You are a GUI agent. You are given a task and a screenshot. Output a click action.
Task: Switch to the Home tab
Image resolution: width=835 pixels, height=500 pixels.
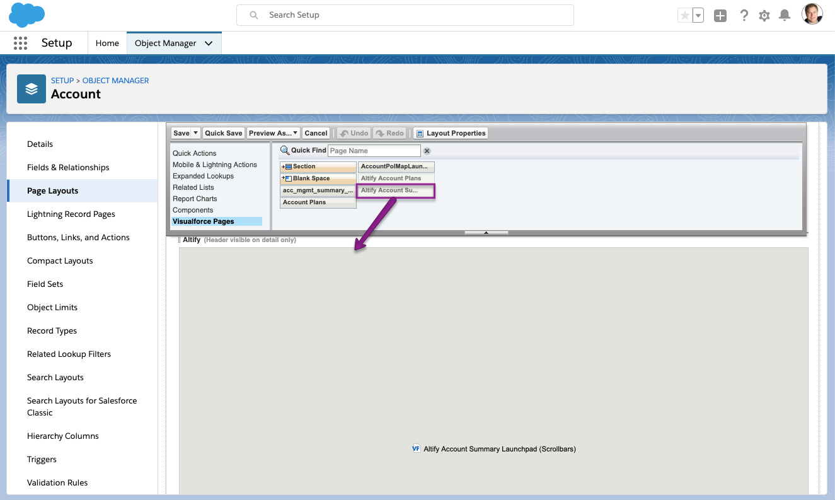(107, 43)
